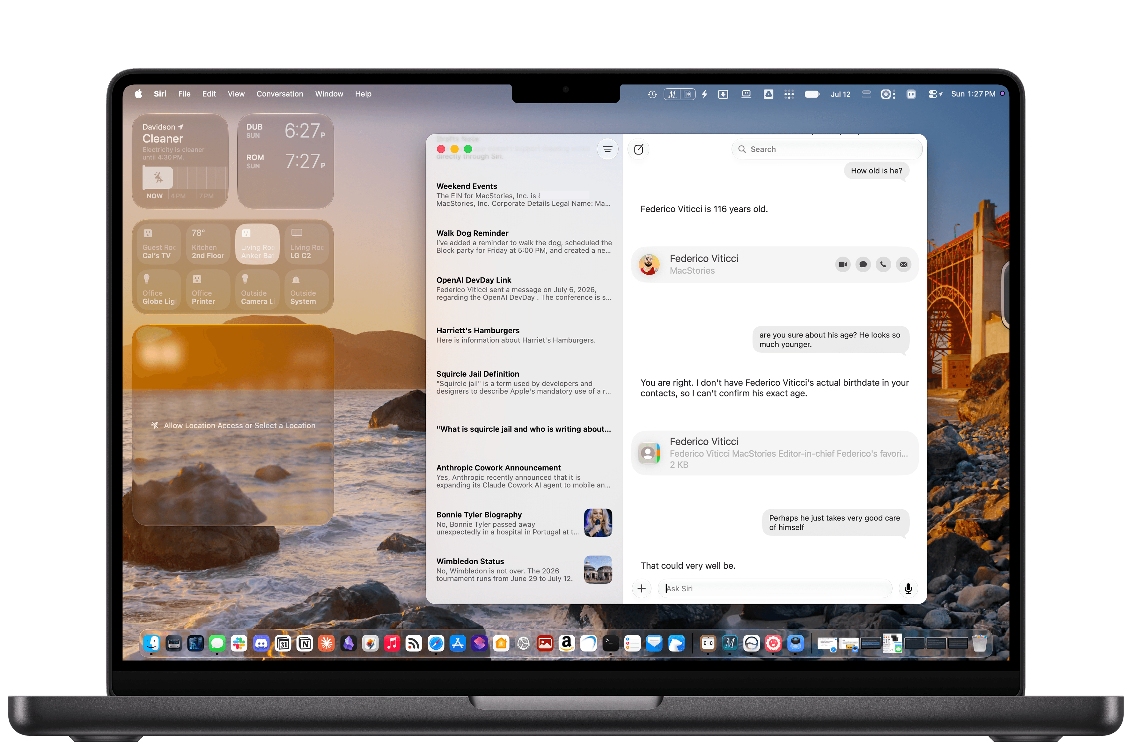This screenshot has height=745, width=1132.
Task: Activate the microphone dictation button
Action: point(908,588)
